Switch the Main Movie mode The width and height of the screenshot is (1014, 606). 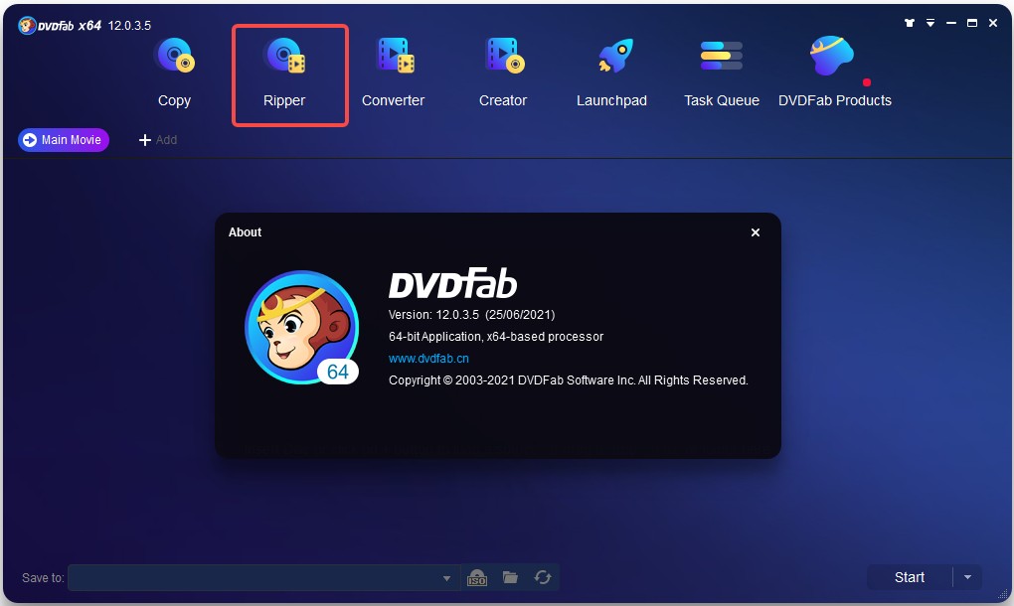pos(63,140)
